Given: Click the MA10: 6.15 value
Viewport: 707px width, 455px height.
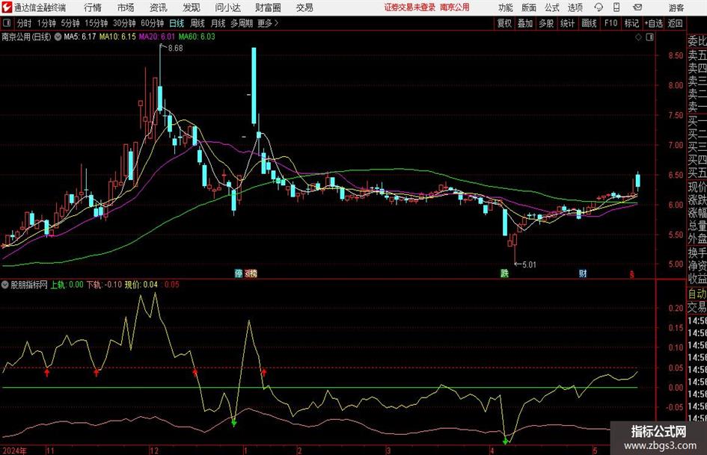Looking at the screenshot, I should pyautogui.click(x=117, y=37).
